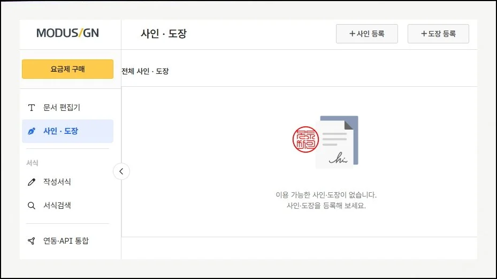This screenshot has width=497, height=279.
Task: Go to 서식검색 in the sidebar
Action: 57,206
